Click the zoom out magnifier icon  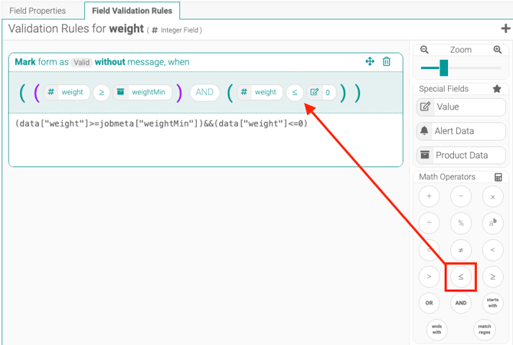(x=424, y=50)
